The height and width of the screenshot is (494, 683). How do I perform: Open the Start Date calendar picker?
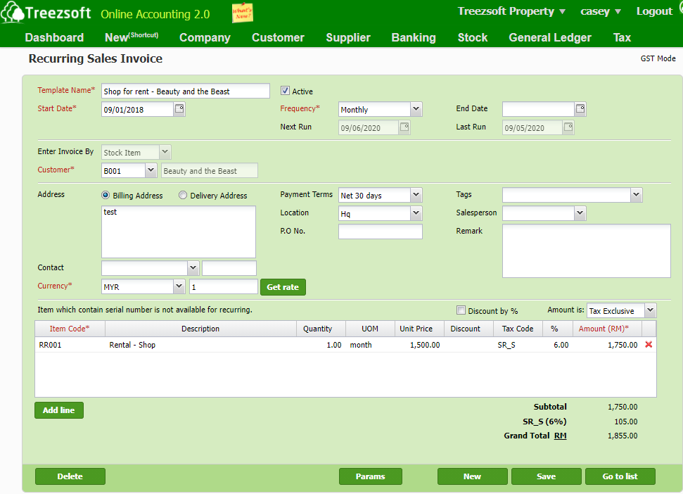pos(179,109)
